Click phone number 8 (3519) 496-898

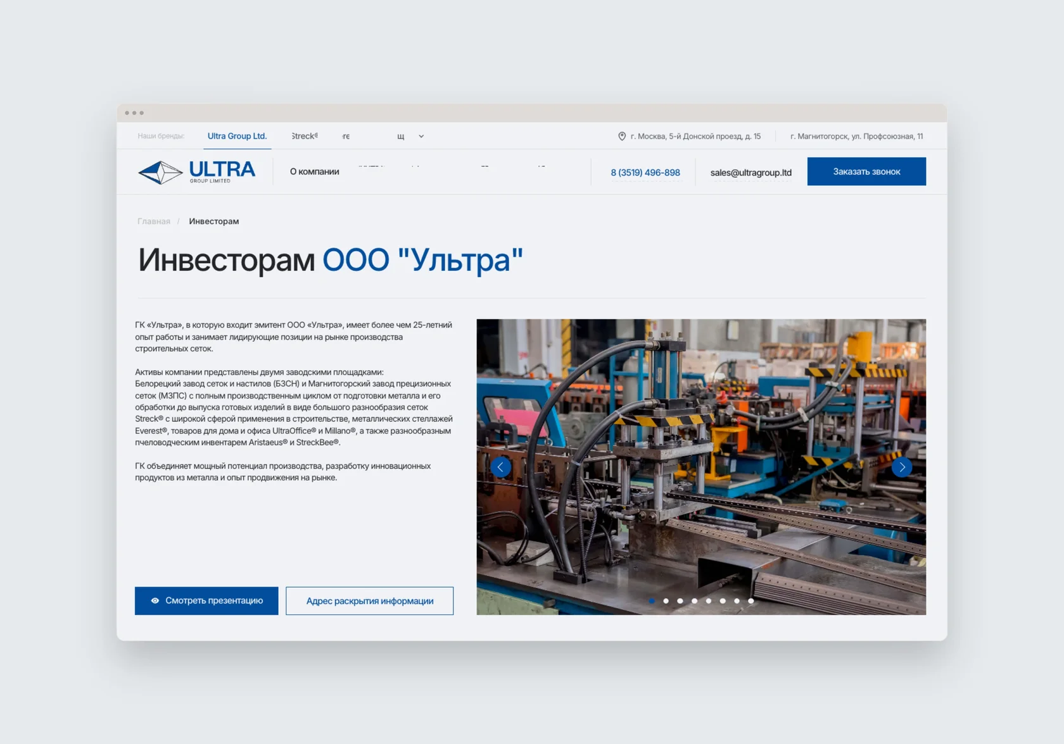[x=645, y=172]
